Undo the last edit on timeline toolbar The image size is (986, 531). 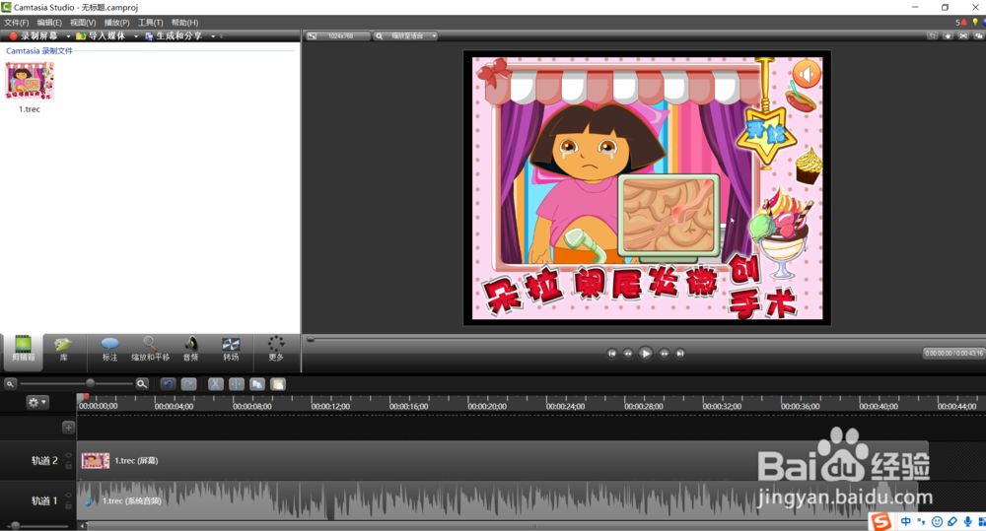(168, 384)
